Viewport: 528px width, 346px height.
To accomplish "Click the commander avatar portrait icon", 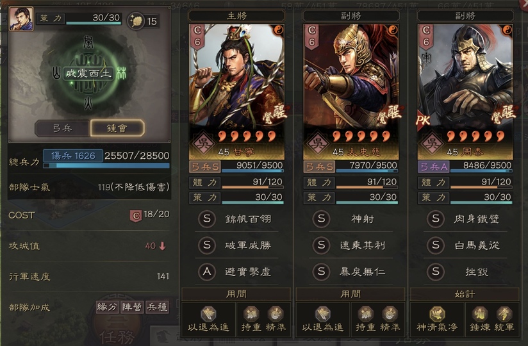I will click(x=21, y=19).
